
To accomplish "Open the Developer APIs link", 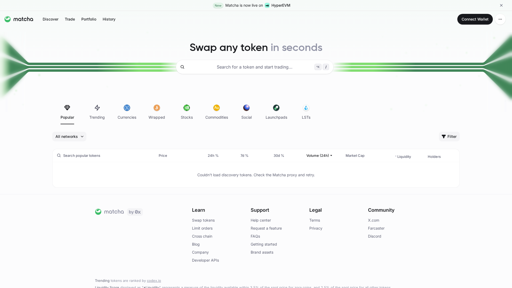I will point(205,260).
